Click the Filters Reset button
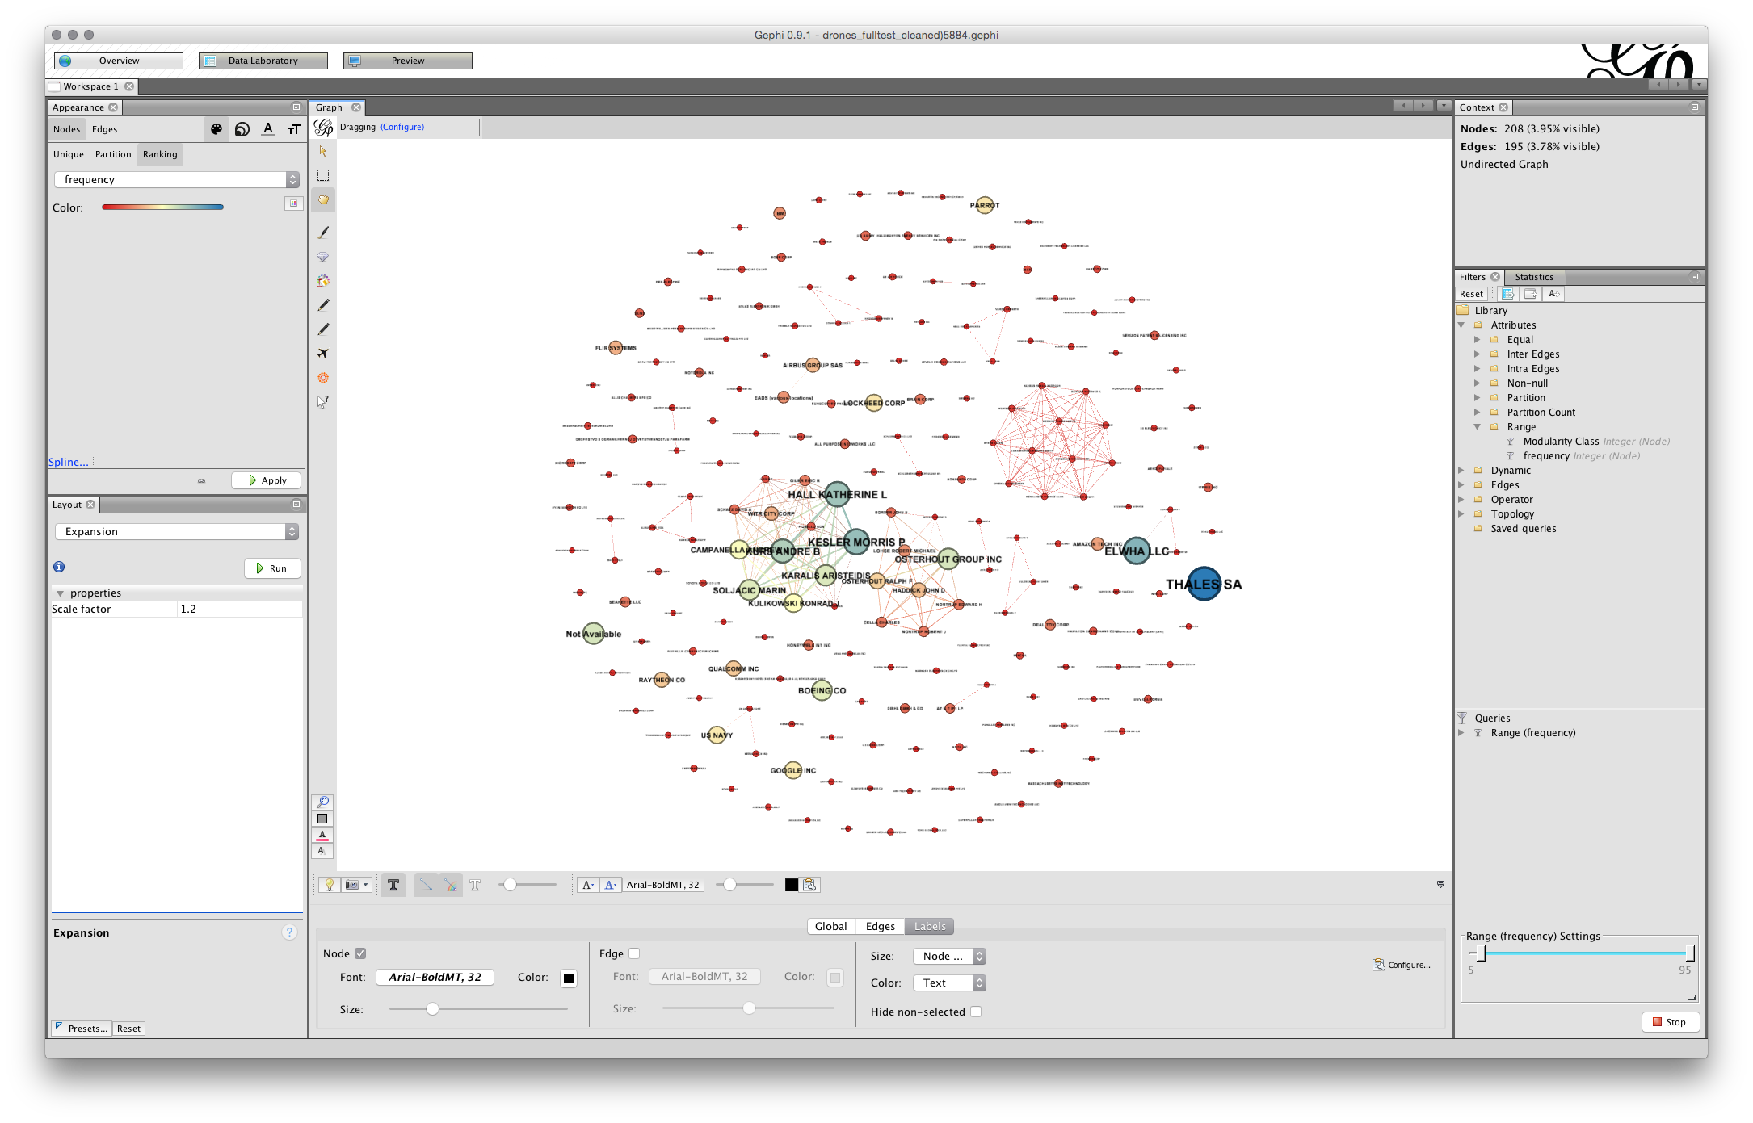 click(x=1471, y=294)
